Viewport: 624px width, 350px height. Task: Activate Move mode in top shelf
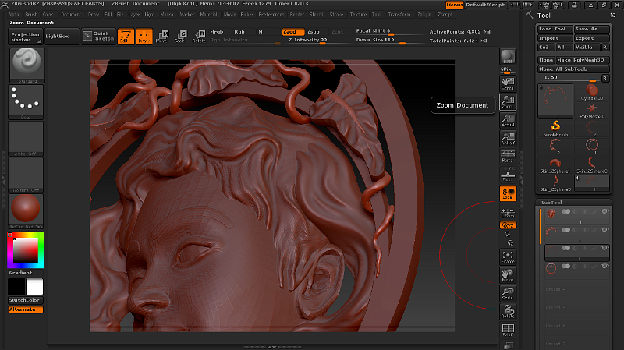[x=162, y=36]
